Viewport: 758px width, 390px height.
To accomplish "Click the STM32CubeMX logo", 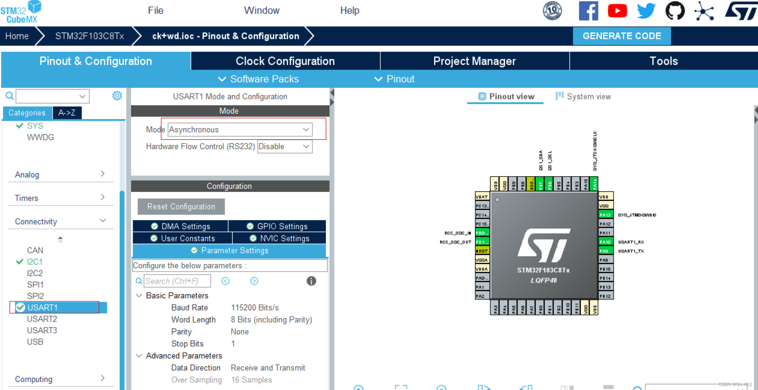I will pos(21,12).
